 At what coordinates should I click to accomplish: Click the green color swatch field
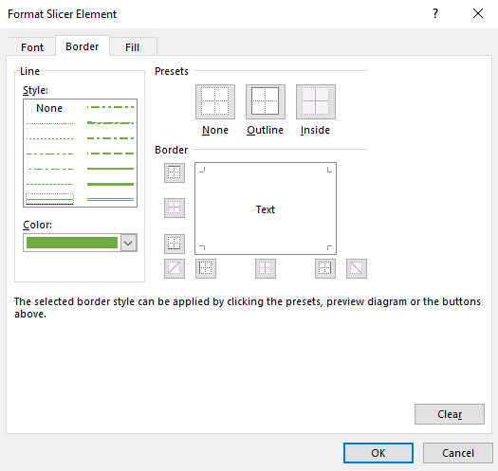[72, 243]
